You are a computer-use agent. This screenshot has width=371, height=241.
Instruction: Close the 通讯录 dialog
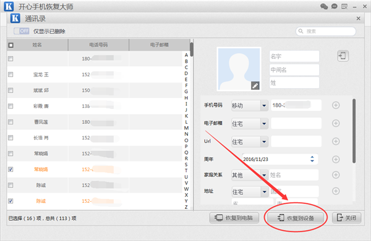coord(358,18)
